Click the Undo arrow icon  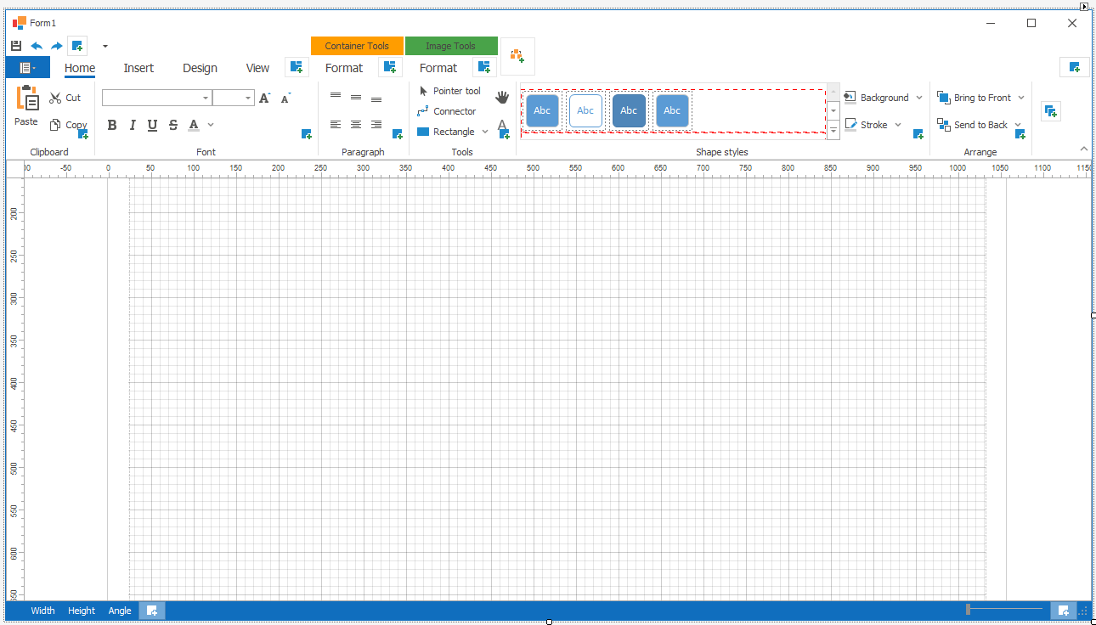coord(37,46)
